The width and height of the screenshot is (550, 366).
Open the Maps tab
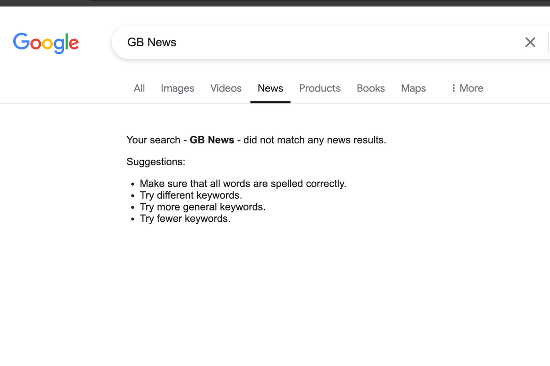click(x=413, y=88)
